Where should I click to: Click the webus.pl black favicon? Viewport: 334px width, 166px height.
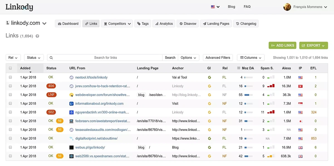[x=72, y=147]
